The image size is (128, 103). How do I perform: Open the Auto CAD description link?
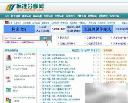(x=24, y=89)
